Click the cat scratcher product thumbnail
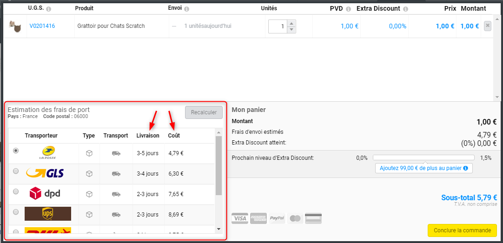Screen dimensions: 503x243 [15, 26]
